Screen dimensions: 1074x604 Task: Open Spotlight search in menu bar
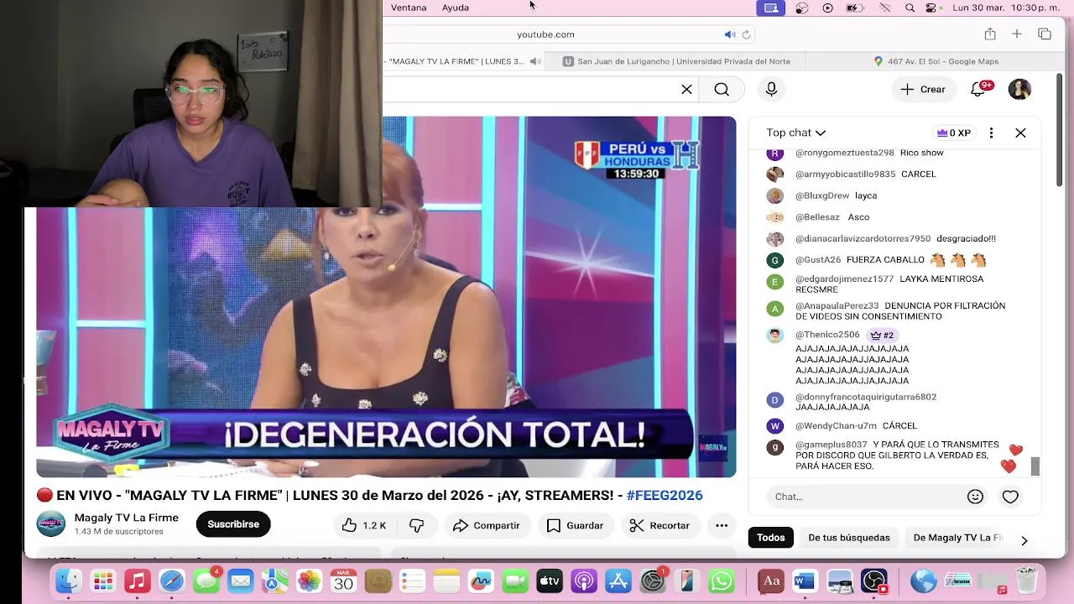click(910, 8)
